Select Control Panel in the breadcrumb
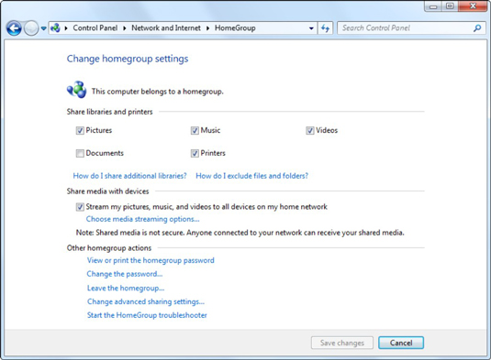 tap(95, 28)
